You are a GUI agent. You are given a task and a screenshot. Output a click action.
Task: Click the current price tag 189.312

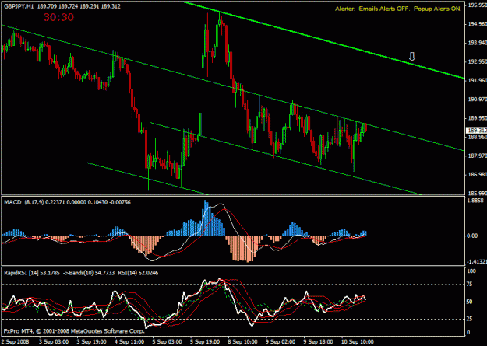click(476, 131)
